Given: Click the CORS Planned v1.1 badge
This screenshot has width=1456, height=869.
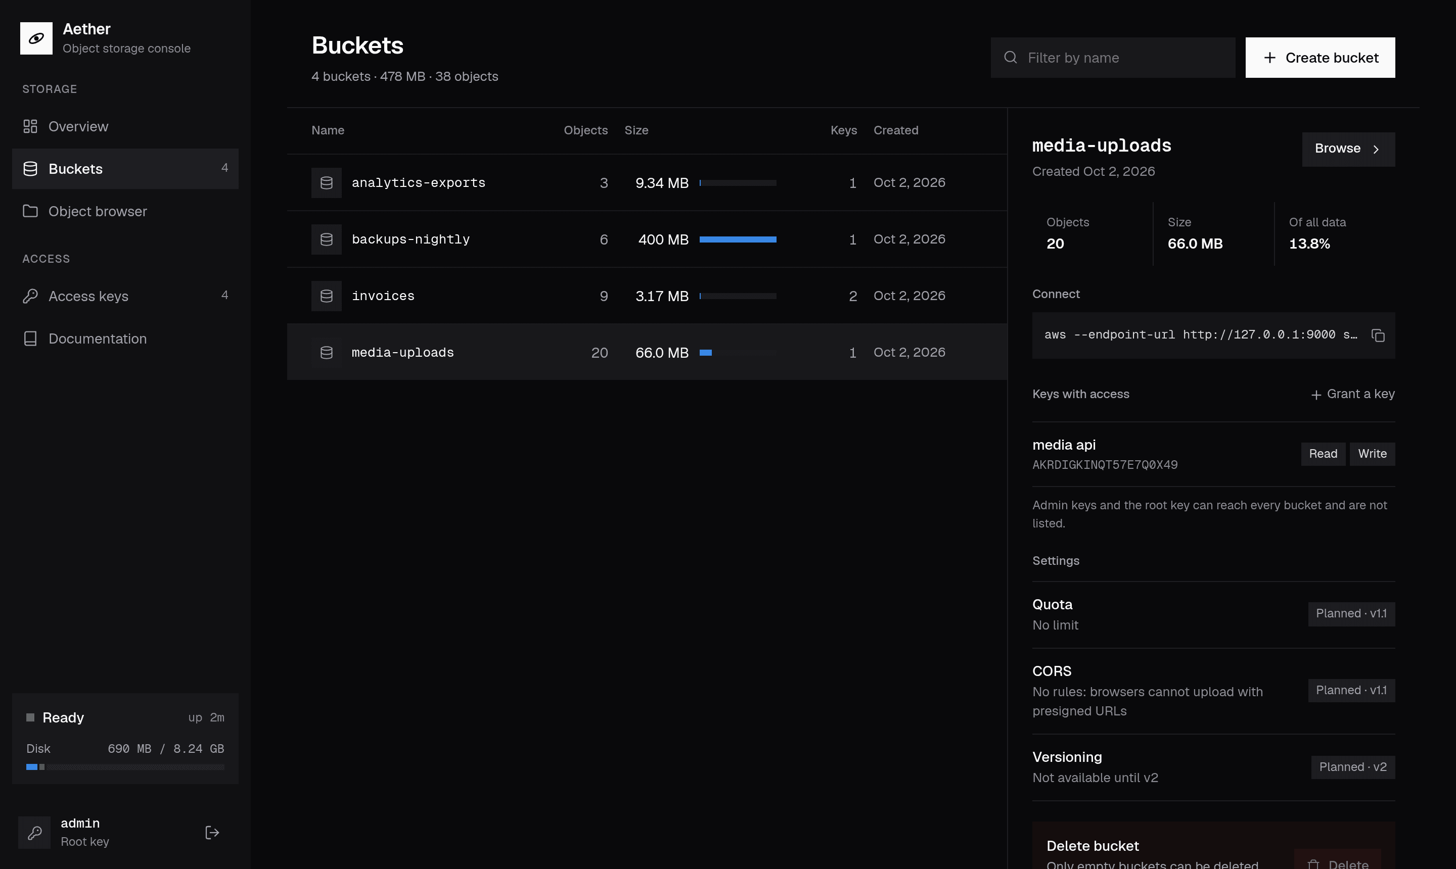Looking at the screenshot, I should (x=1351, y=690).
